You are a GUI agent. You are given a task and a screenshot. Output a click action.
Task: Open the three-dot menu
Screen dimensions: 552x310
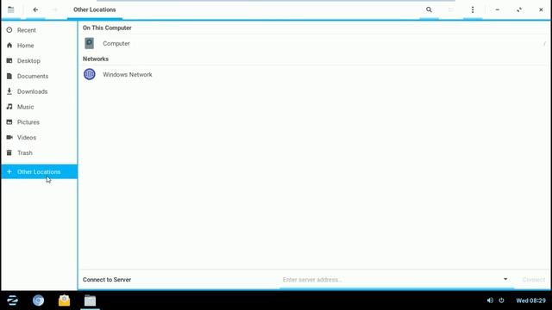click(x=473, y=9)
